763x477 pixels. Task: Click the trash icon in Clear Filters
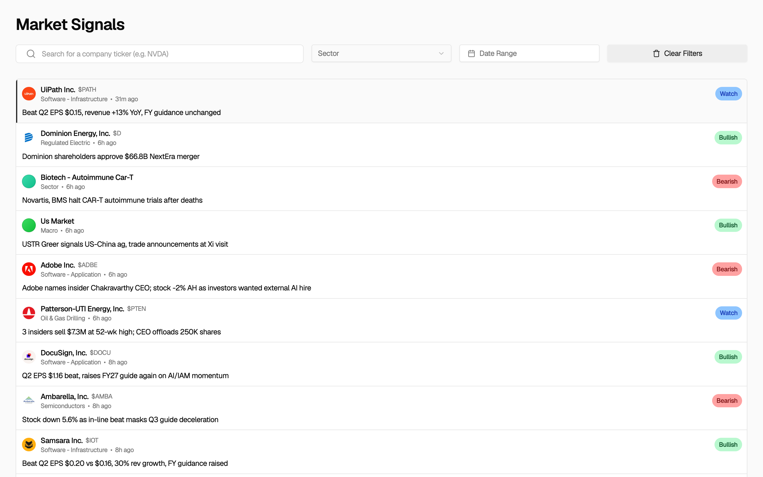pos(656,54)
